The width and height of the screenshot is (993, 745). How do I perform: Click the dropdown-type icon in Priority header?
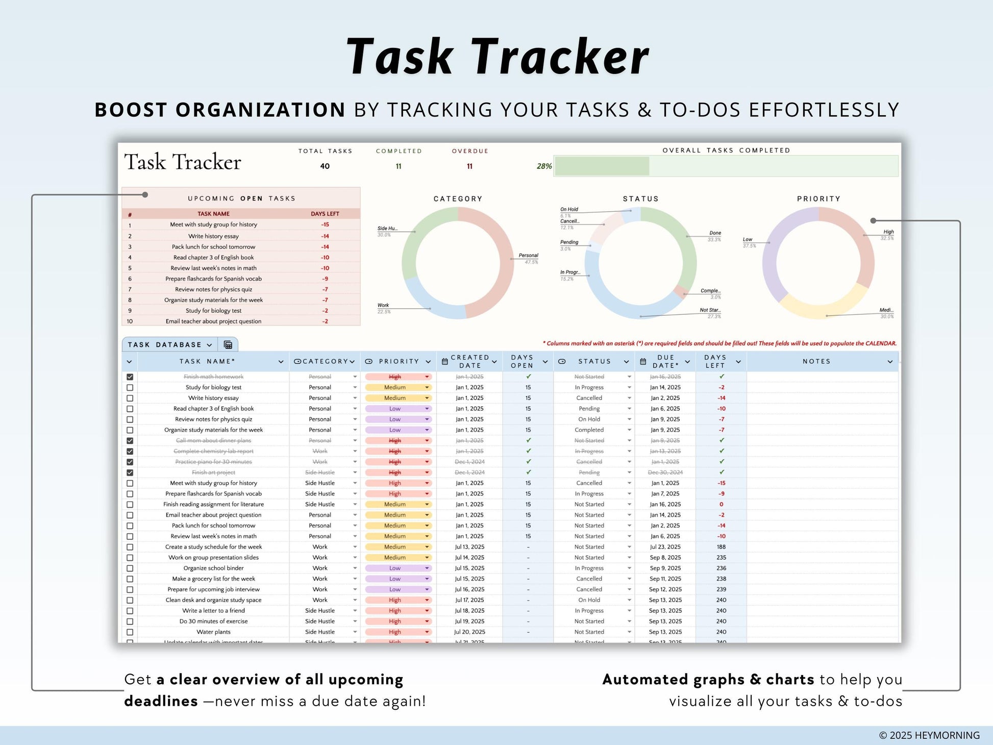coord(369,361)
